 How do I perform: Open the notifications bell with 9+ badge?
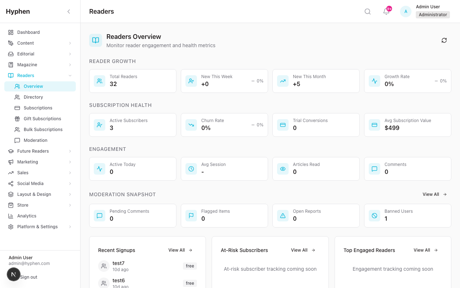point(386,12)
